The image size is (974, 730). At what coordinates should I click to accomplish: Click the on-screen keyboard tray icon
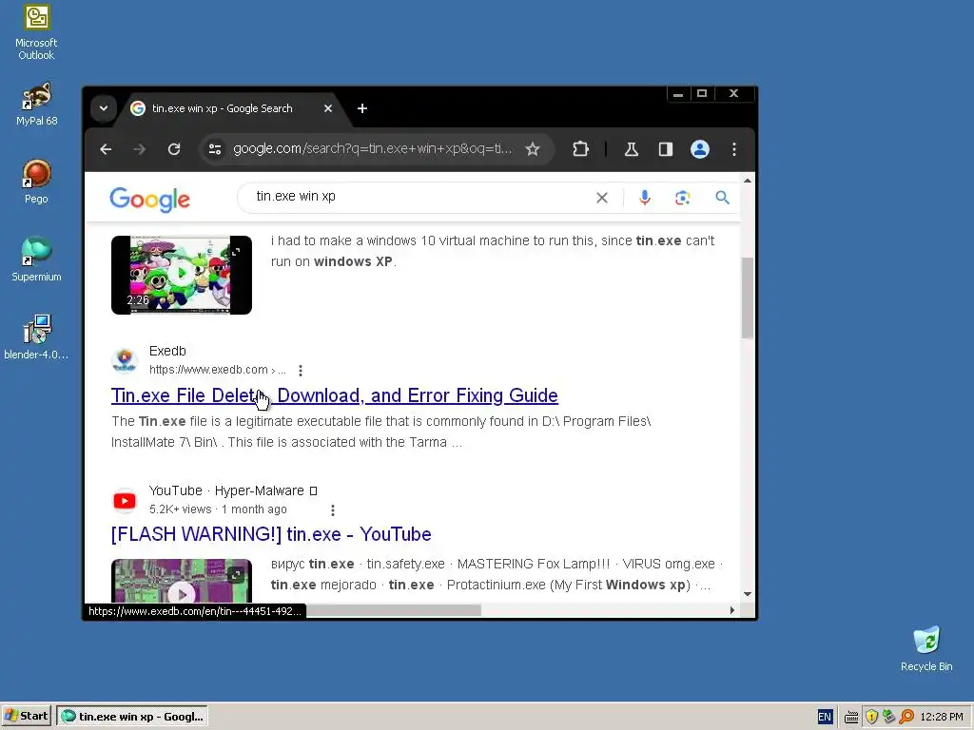click(x=851, y=717)
